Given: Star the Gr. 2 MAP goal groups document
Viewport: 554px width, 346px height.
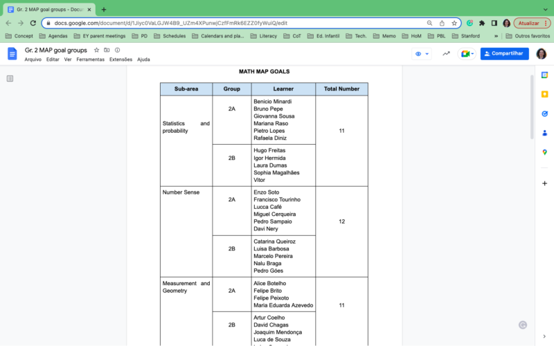Looking at the screenshot, I should point(97,50).
